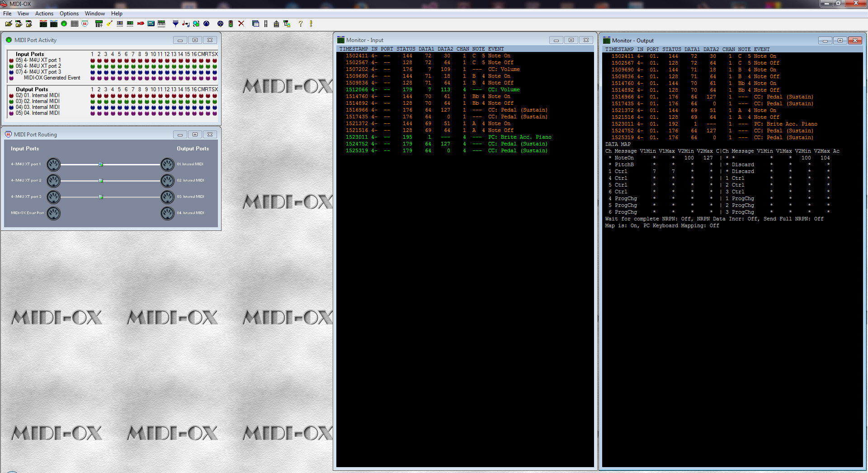This screenshot has width=868, height=473.
Task: Click the grid control panel toolbar icon
Action: click(x=75, y=23)
